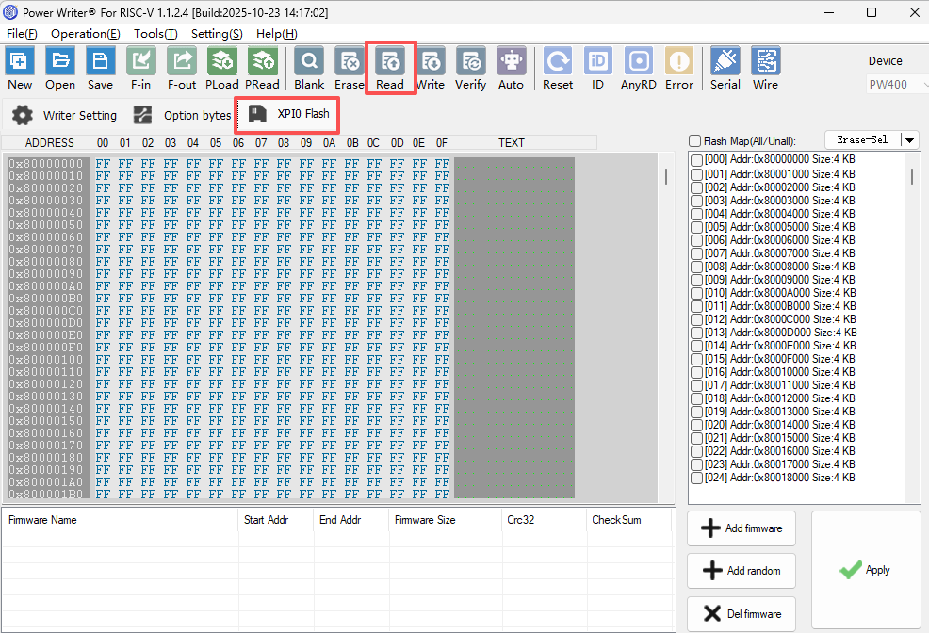Open the Operation menu
Viewport: 929px width, 633px height.
(x=85, y=33)
